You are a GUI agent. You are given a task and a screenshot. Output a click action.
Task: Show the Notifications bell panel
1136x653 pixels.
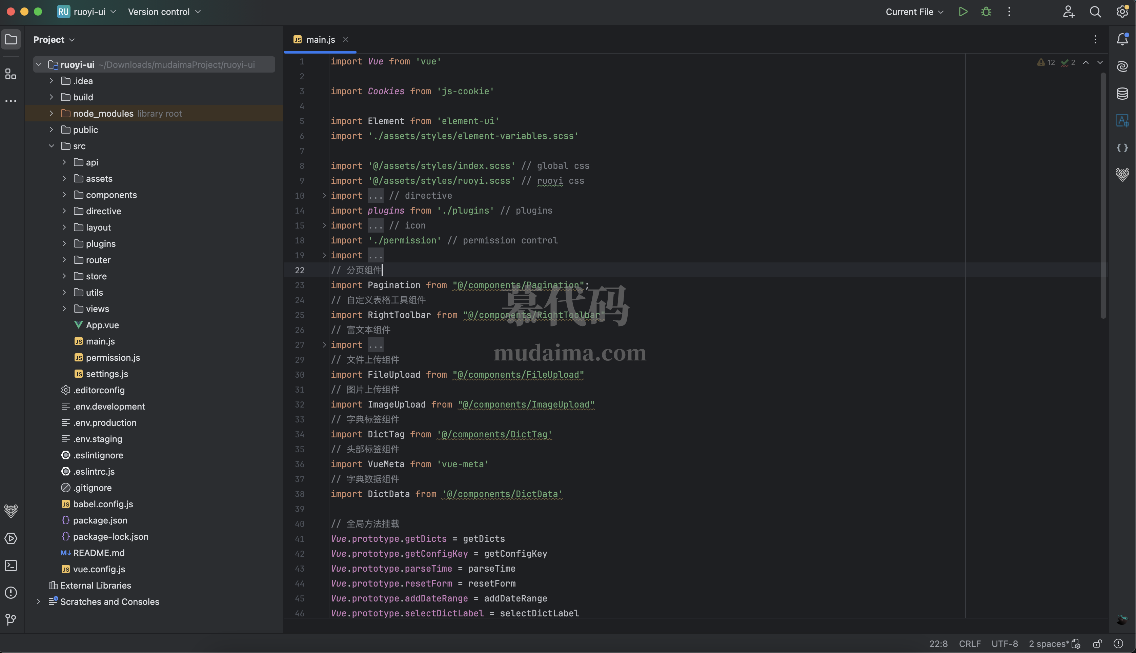pos(1122,39)
